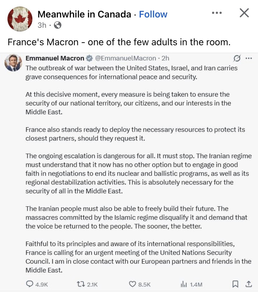Click the reply bubble icon with 4.9K
The width and height of the screenshot is (258, 293).
coord(31,284)
